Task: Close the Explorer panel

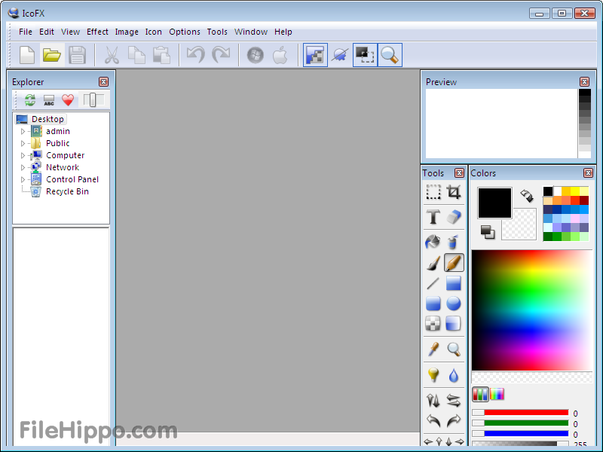Action: point(103,81)
